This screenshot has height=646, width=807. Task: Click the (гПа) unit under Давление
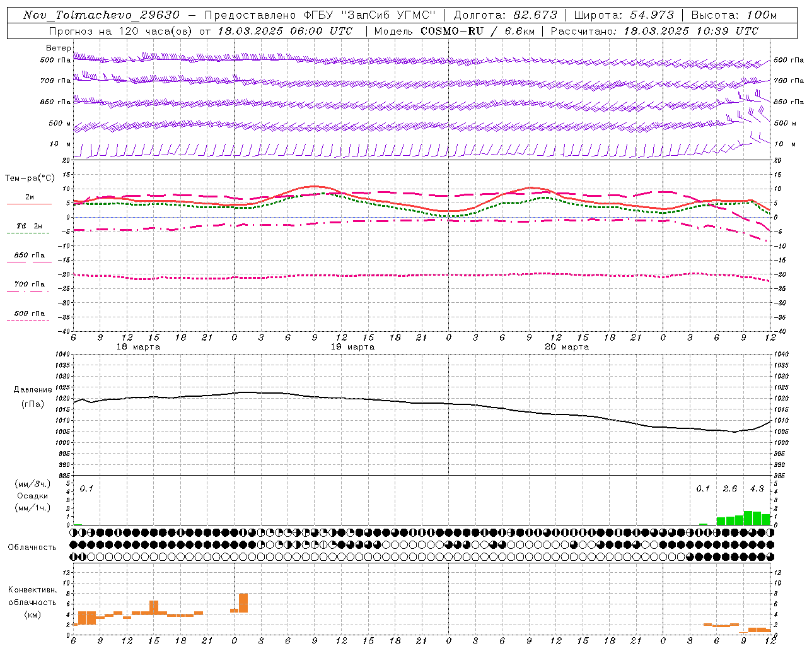33,404
